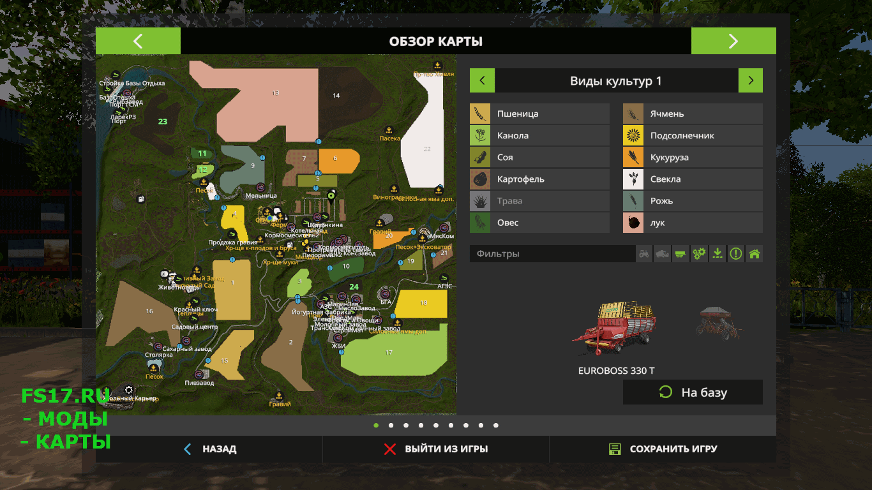This screenshot has width=872, height=490.
Task: Click the Пивзавод marker icon on map
Action: tap(199, 375)
